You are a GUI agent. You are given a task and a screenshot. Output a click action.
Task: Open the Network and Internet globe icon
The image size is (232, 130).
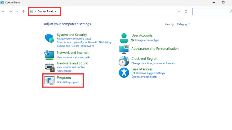49,55
